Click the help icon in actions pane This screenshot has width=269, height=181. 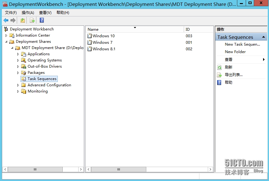point(219,83)
